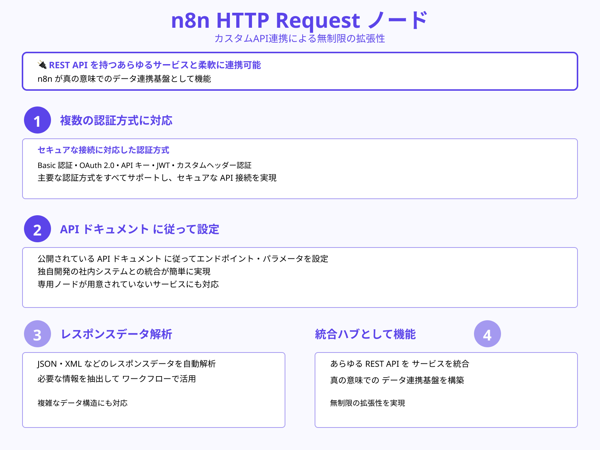Click the plug icon in the top banner

42,65
